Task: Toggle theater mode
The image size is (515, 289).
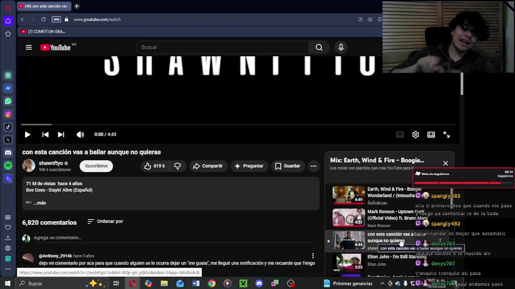Action: (x=431, y=135)
